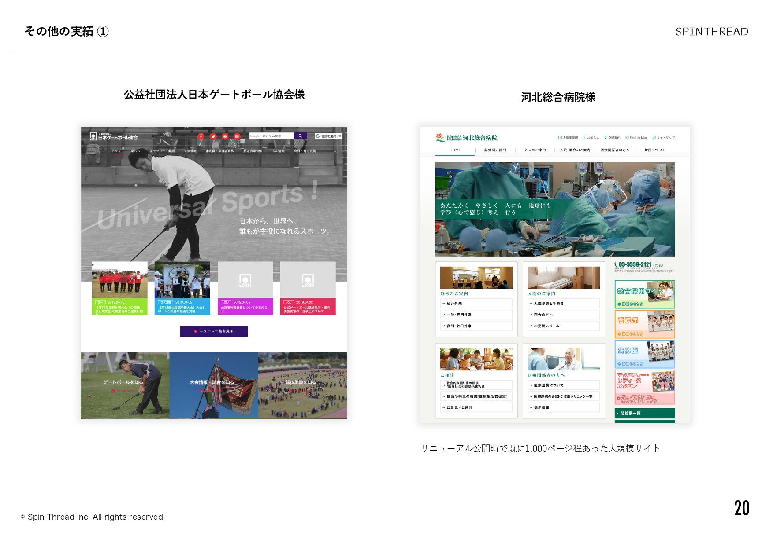Open the 大会情報 menu in the gateball navigation

coord(190,150)
